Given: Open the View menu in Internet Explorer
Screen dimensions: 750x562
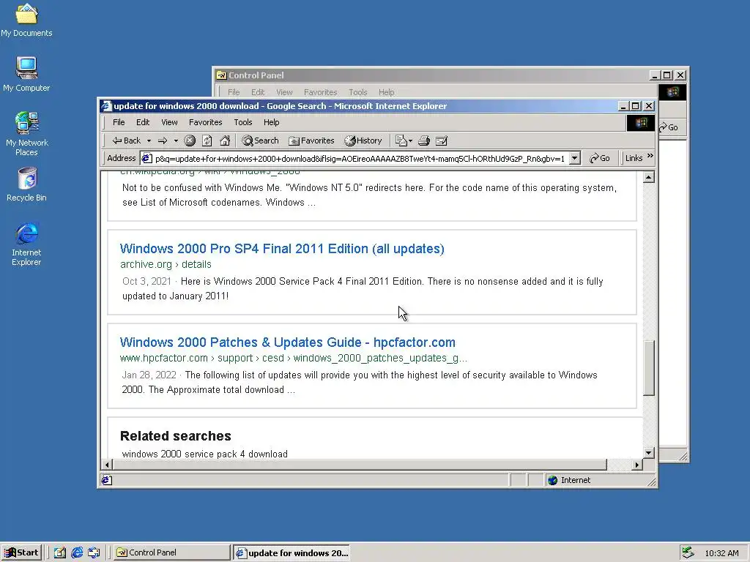Looking at the screenshot, I should 169,122.
